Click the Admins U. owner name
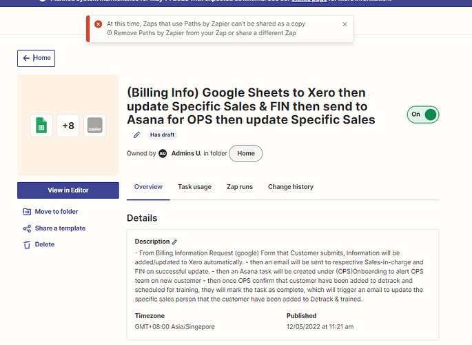This screenshot has width=472, height=345. [x=186, y=153]
